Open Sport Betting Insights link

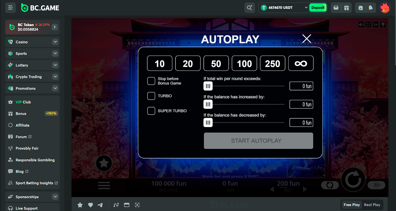32,183
